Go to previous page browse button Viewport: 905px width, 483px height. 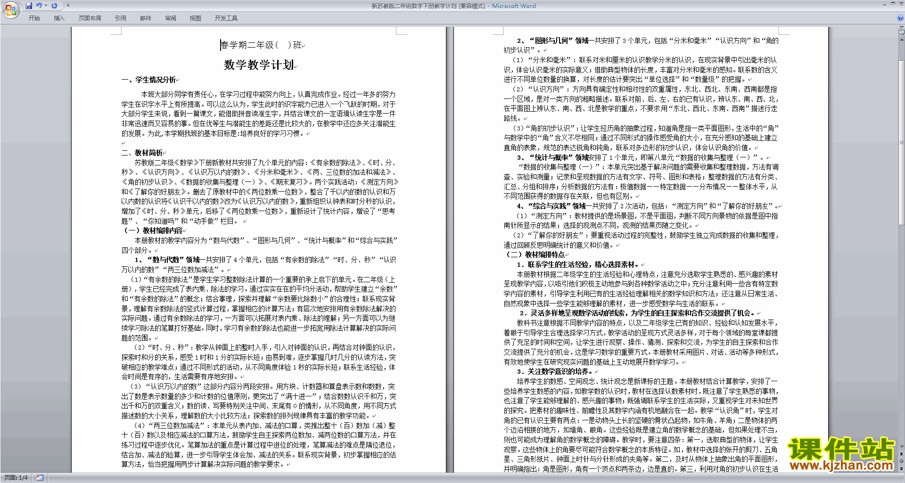pos(902,453)
